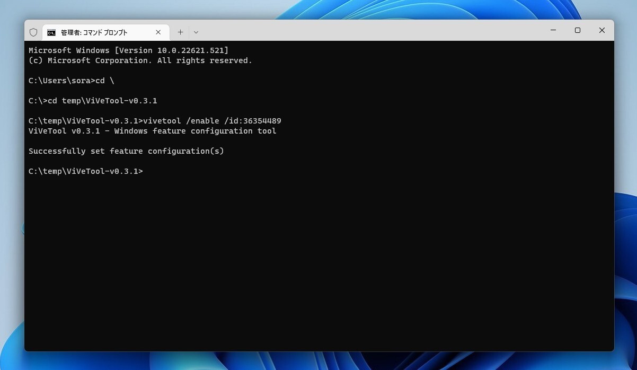The height and width of the screenshot is (370, 637).
Task: Open a new tab with plus button
Action: [x=180, y=32]
